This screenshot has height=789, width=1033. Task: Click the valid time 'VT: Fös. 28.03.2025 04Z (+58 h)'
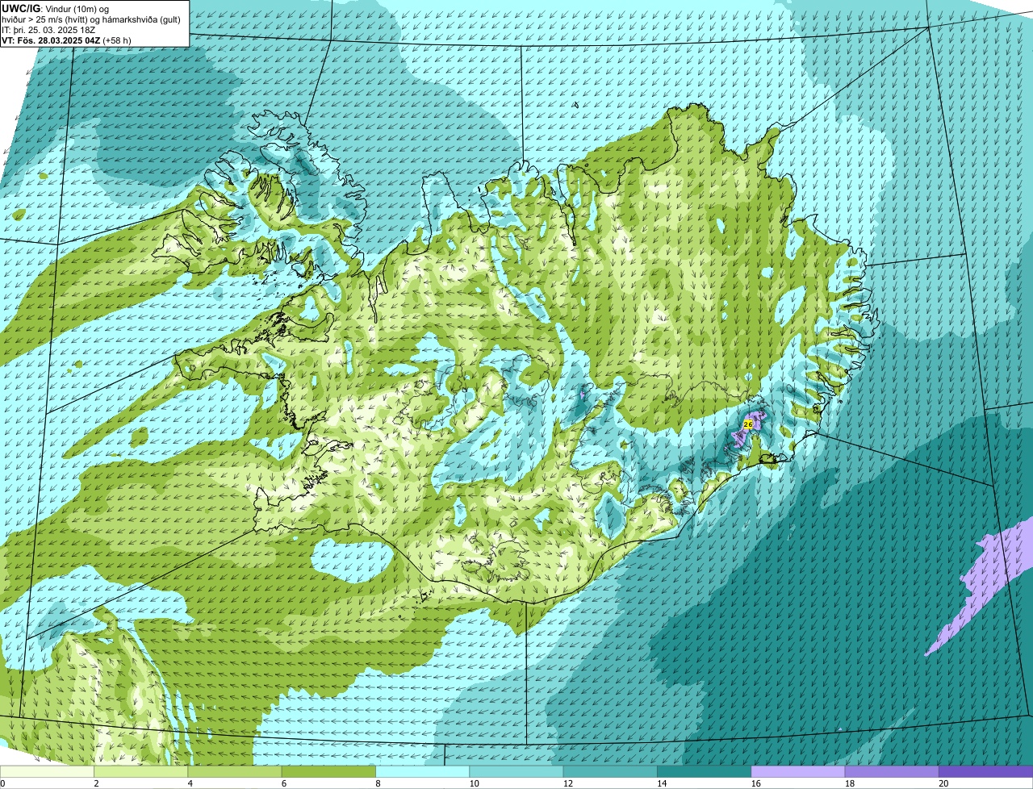[66, 40]
